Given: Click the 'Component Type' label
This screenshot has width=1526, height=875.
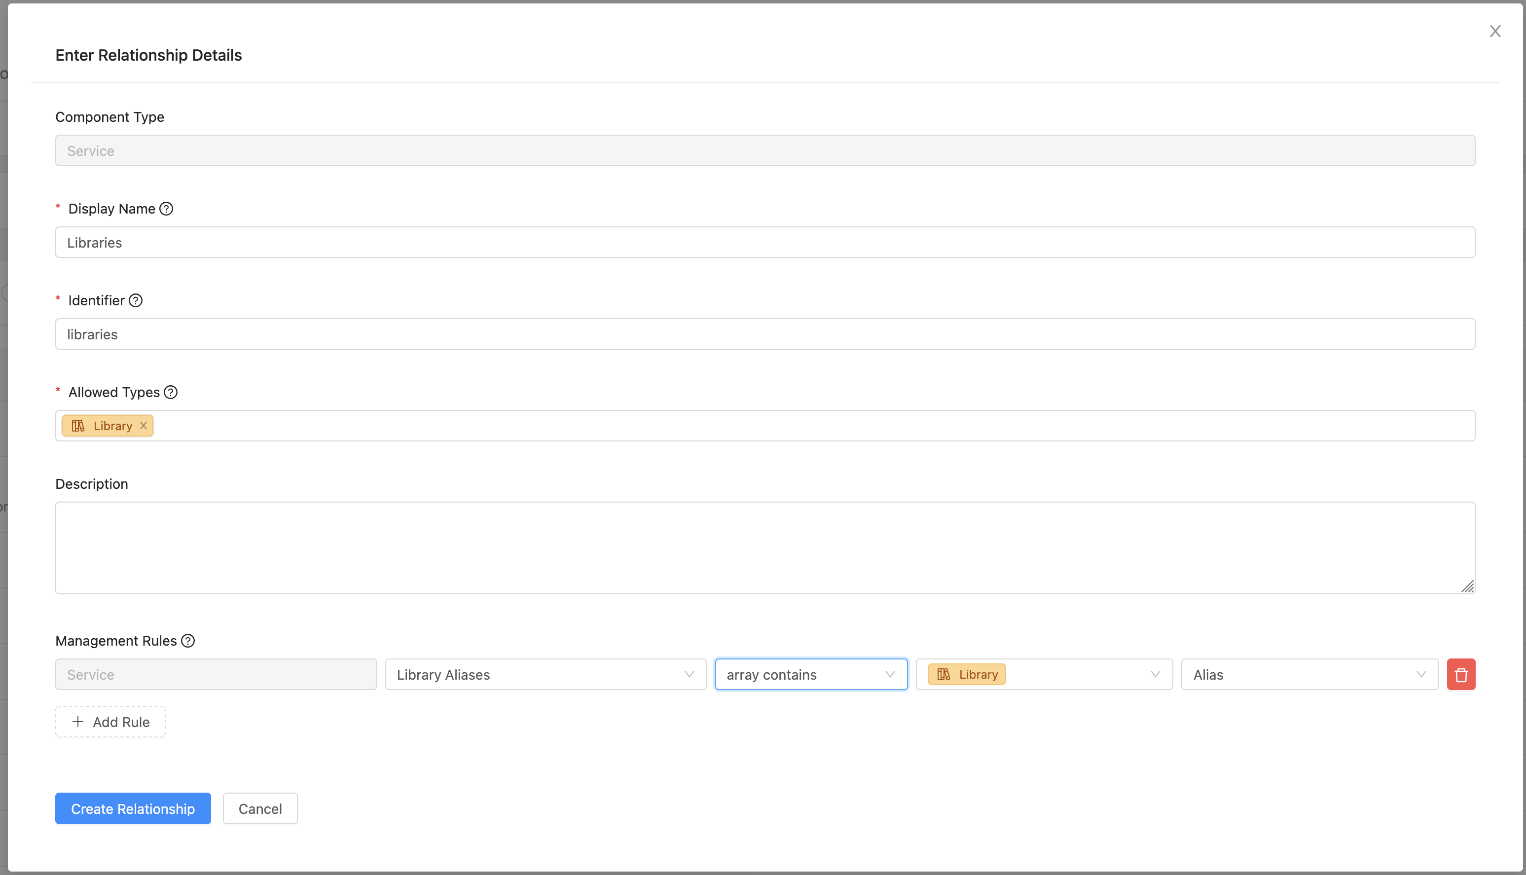Looking at the screenshot, I should click(110, 116).
